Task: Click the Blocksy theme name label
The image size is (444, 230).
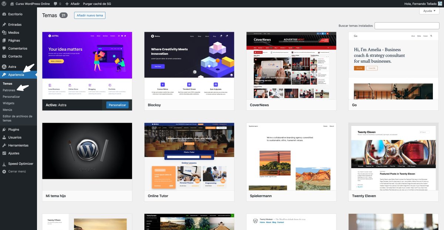Action: coord(154,105)
